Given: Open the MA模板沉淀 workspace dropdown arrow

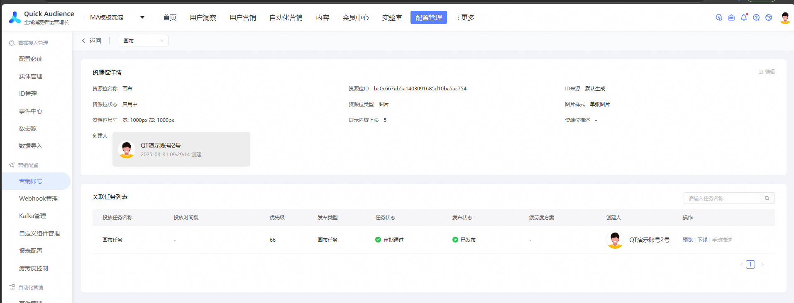Looking at the screenshot, I should click(x=142, y=17).
